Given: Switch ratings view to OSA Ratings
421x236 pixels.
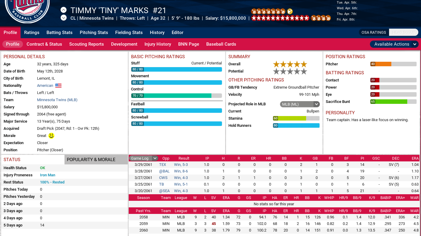Looking at the screenshot, I should (x=374, y=33).
